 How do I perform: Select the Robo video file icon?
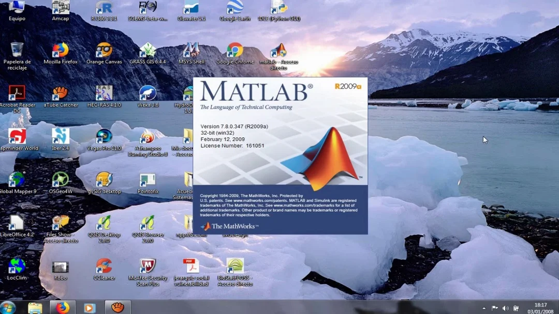tap(60, 269)
